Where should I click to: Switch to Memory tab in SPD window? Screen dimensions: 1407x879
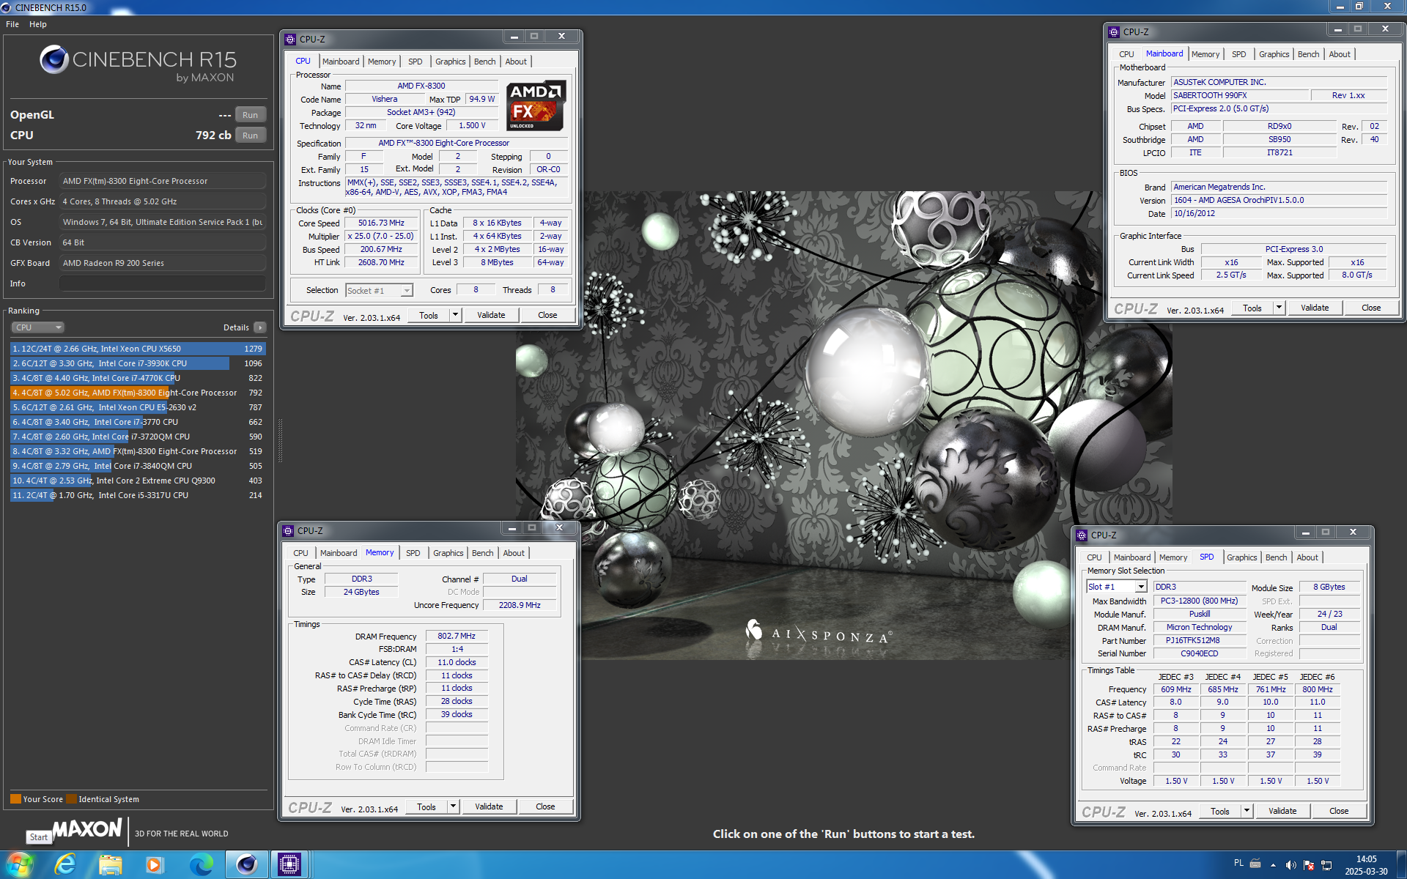(x=1173, y=557)
